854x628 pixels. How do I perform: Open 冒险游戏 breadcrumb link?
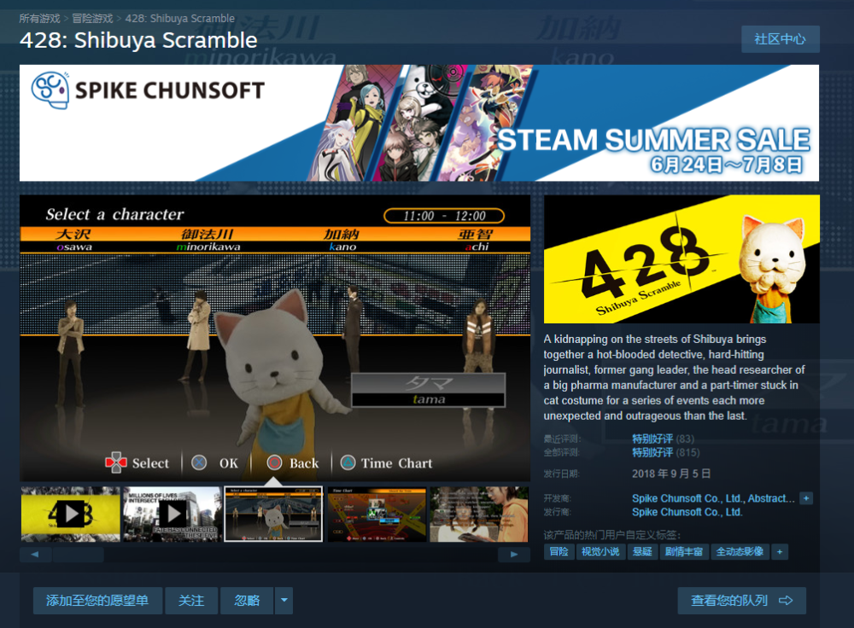tap(92, 19)
